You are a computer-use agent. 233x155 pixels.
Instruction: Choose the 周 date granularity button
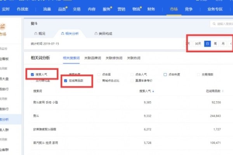(x=215, y=44)
